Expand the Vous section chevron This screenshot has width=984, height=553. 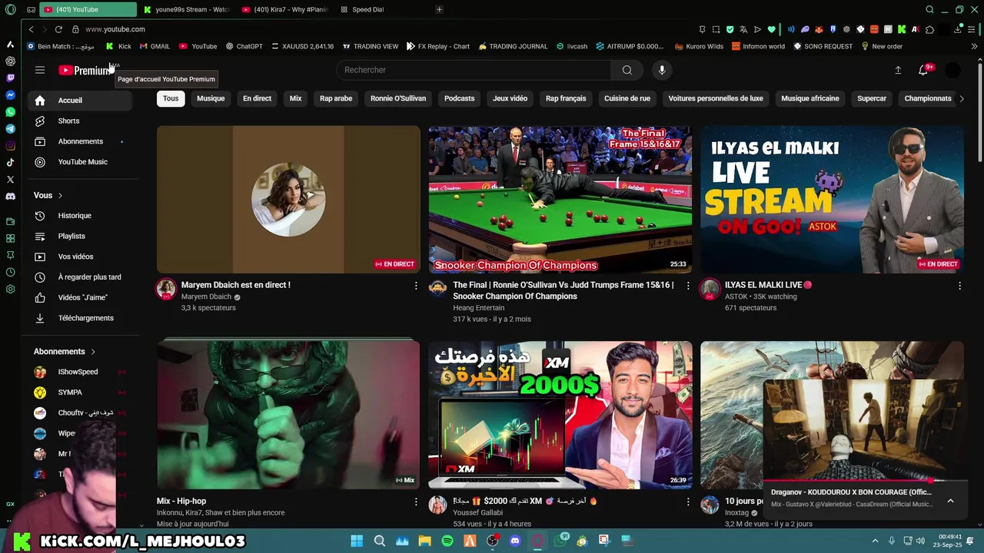pos(60,195)
